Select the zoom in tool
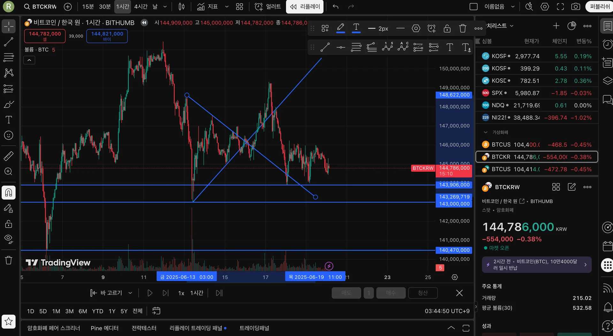 point(9,172)
